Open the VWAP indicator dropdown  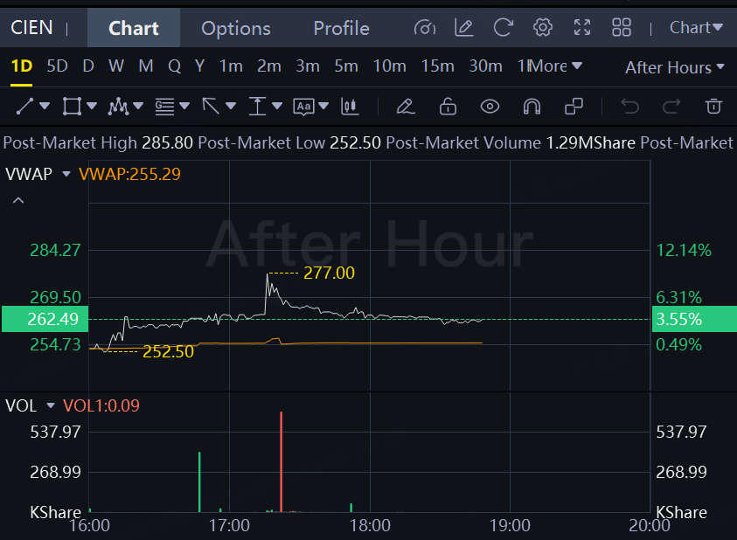click(66, 174)
